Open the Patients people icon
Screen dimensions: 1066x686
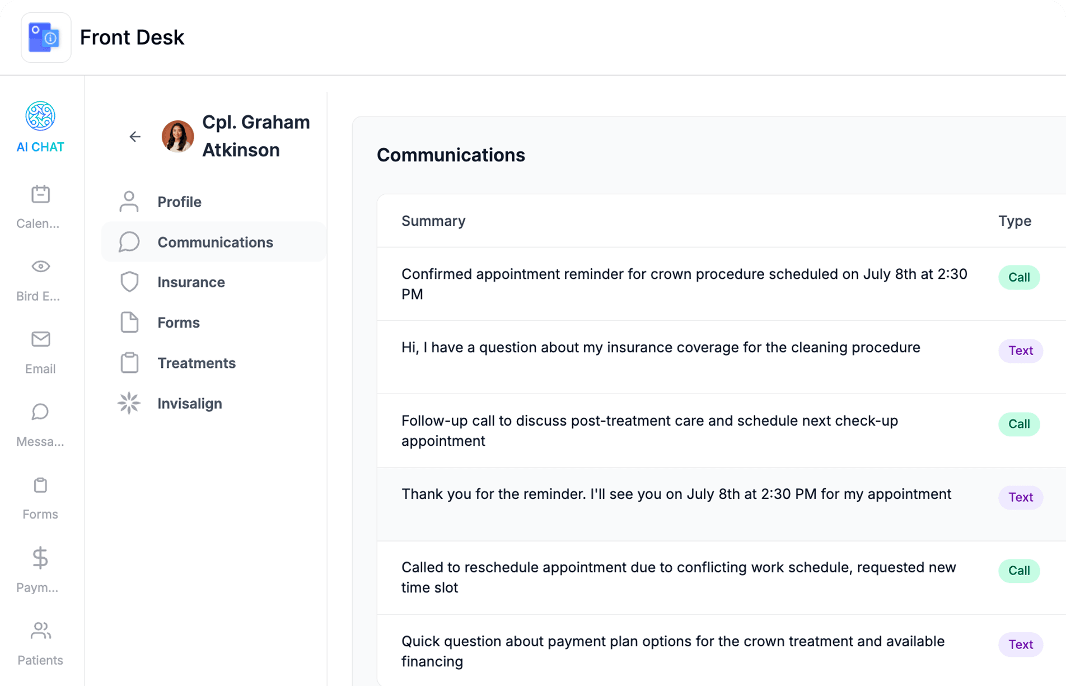point(40,631)
